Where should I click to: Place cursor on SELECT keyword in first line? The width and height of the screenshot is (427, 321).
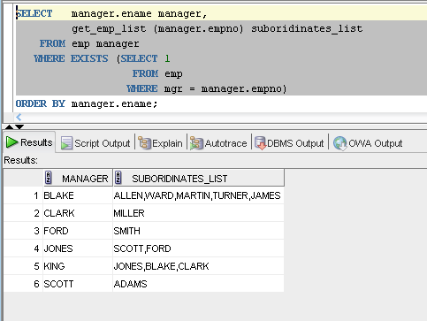coord(34,13)
